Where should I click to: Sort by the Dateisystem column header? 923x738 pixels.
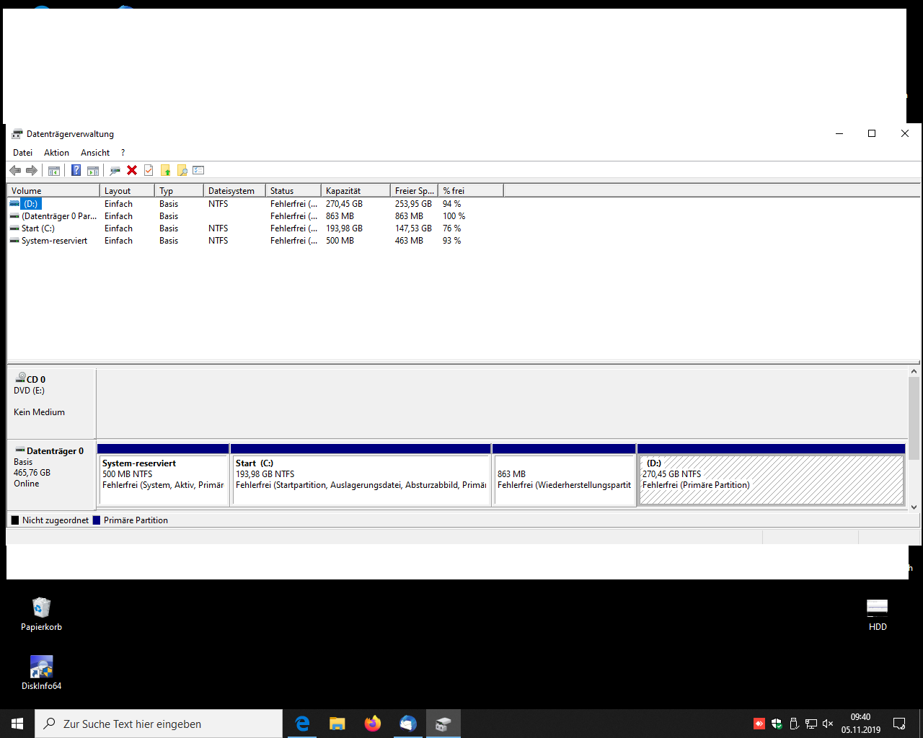pos(234,191)
